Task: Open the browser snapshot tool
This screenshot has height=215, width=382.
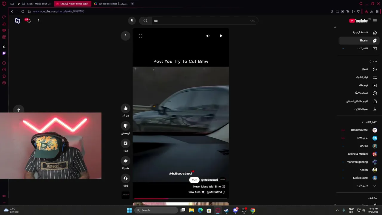Action: (337, 11)
